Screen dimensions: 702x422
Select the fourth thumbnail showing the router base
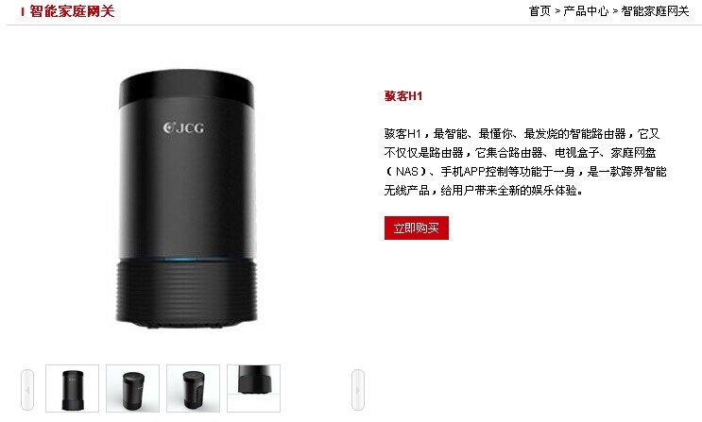pos(253,388)
